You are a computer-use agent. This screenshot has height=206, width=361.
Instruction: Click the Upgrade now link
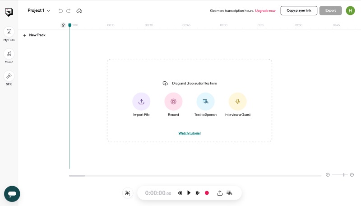tap(265, 10)
